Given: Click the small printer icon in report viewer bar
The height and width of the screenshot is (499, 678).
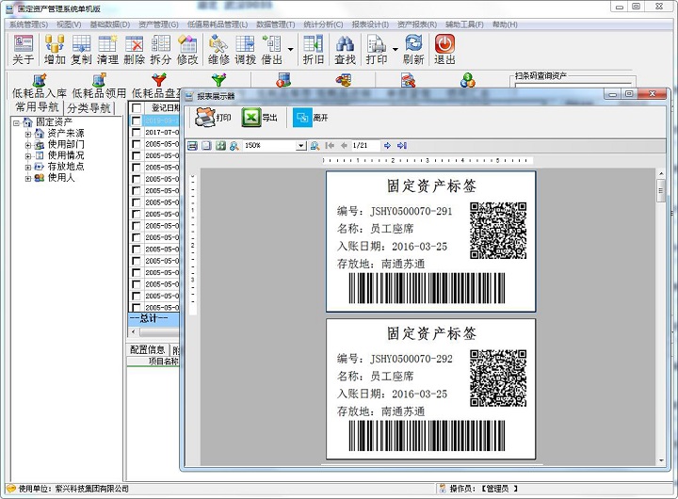Looking at the screenshot, I should [192, 146].
